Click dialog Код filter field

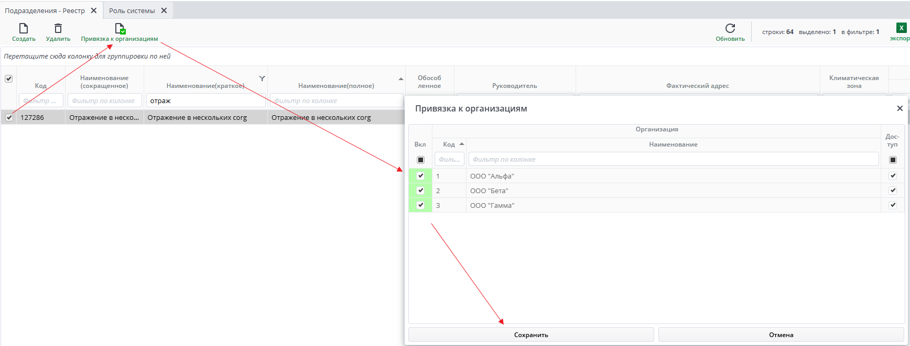click(x=449, y=160)
